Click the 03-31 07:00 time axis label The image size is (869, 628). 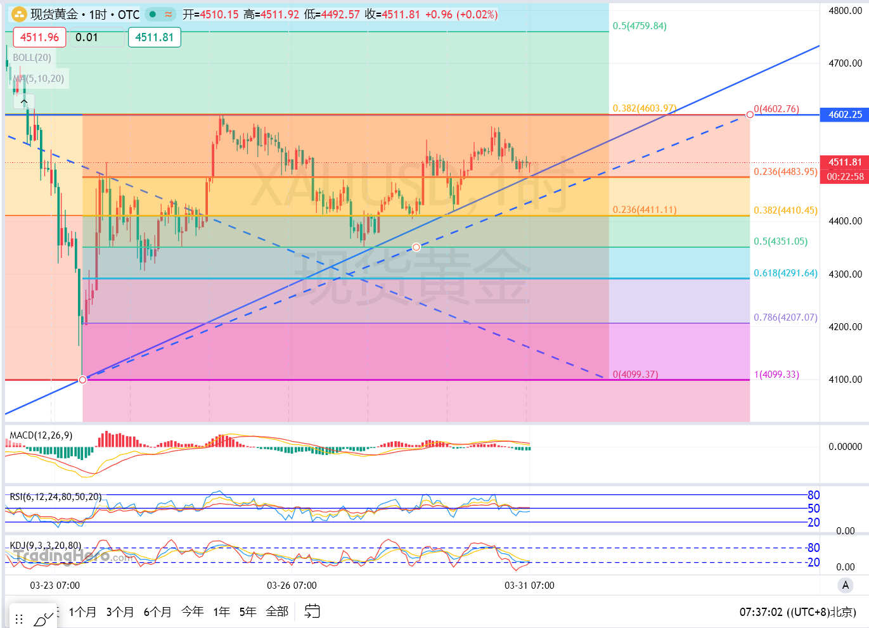point(529,586)
